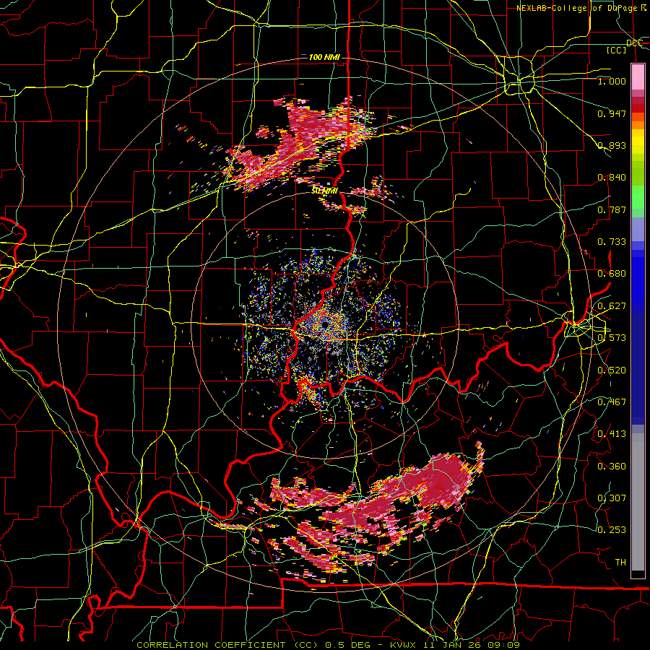Click the 0.360 legend value

[x=612, y=466]
